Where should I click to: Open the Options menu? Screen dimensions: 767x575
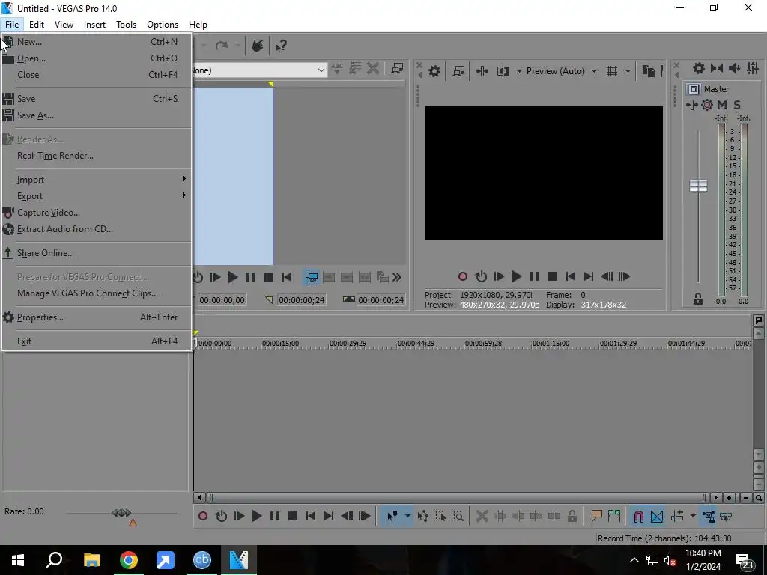coord(163,25)
